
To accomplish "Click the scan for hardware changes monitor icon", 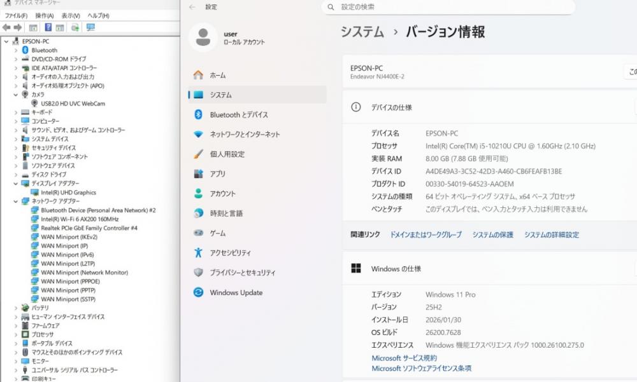I will click(90, 27).
